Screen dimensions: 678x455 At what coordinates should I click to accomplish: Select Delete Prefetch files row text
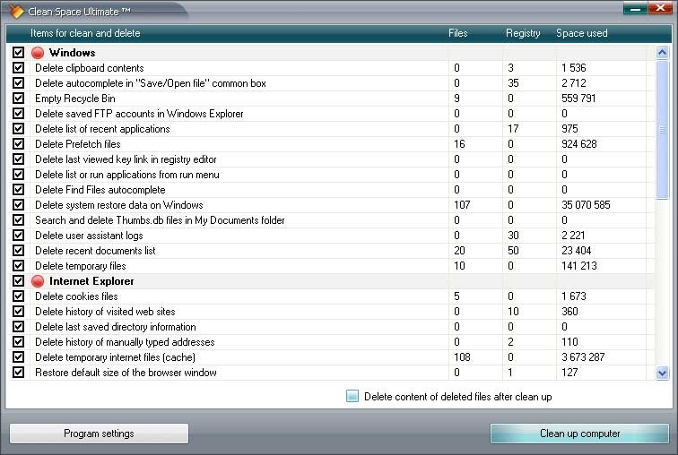(78, 143)
